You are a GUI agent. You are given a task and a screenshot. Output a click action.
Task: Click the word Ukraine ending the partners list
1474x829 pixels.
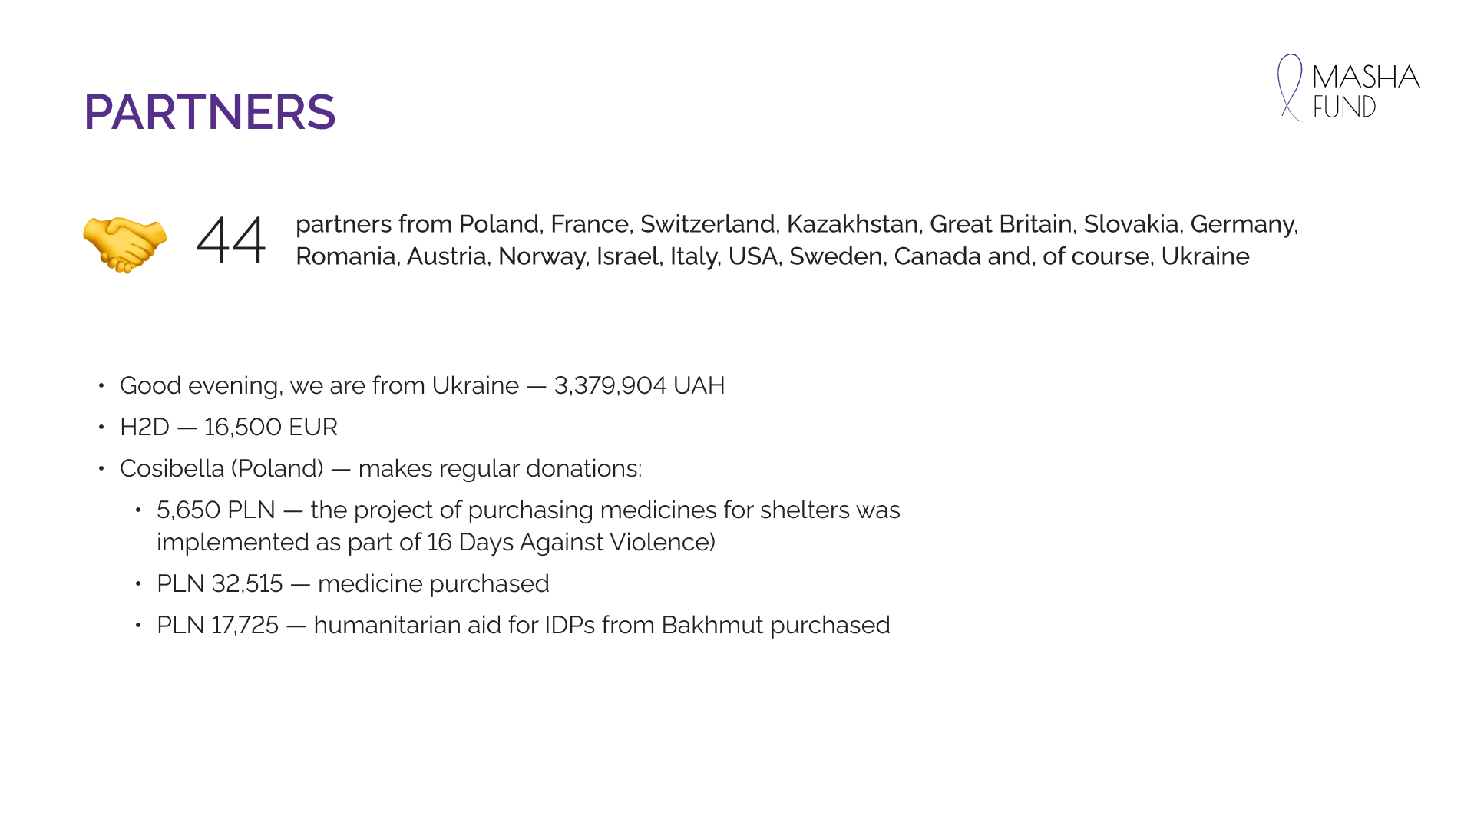coord(1205,256)
